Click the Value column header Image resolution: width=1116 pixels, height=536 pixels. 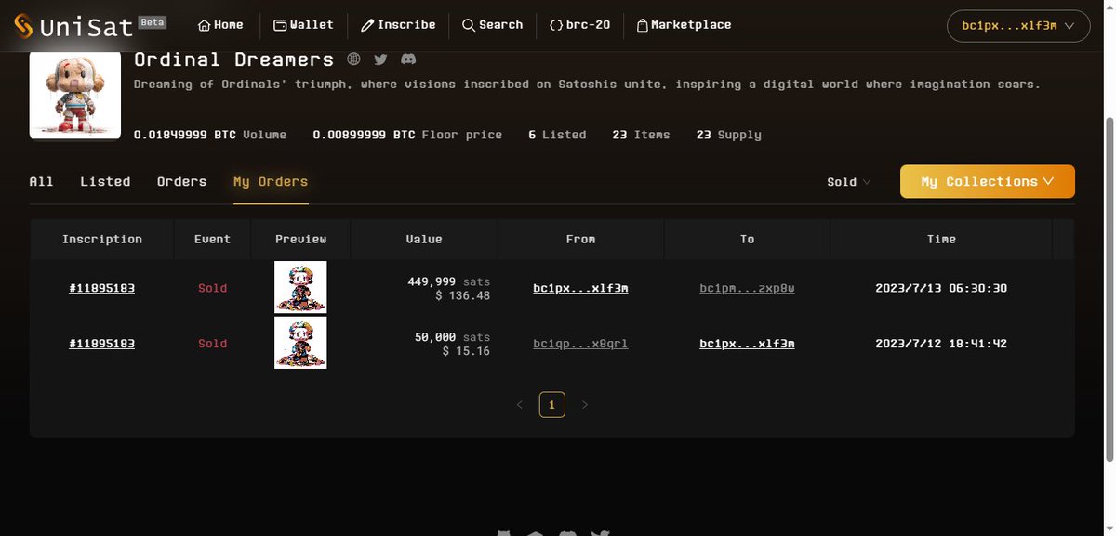(424, 239)
